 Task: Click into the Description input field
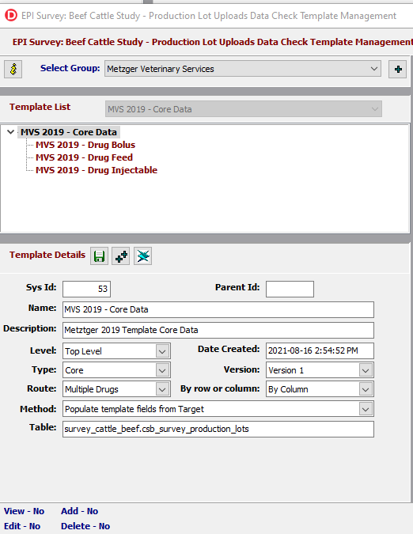tap(218, 330)
